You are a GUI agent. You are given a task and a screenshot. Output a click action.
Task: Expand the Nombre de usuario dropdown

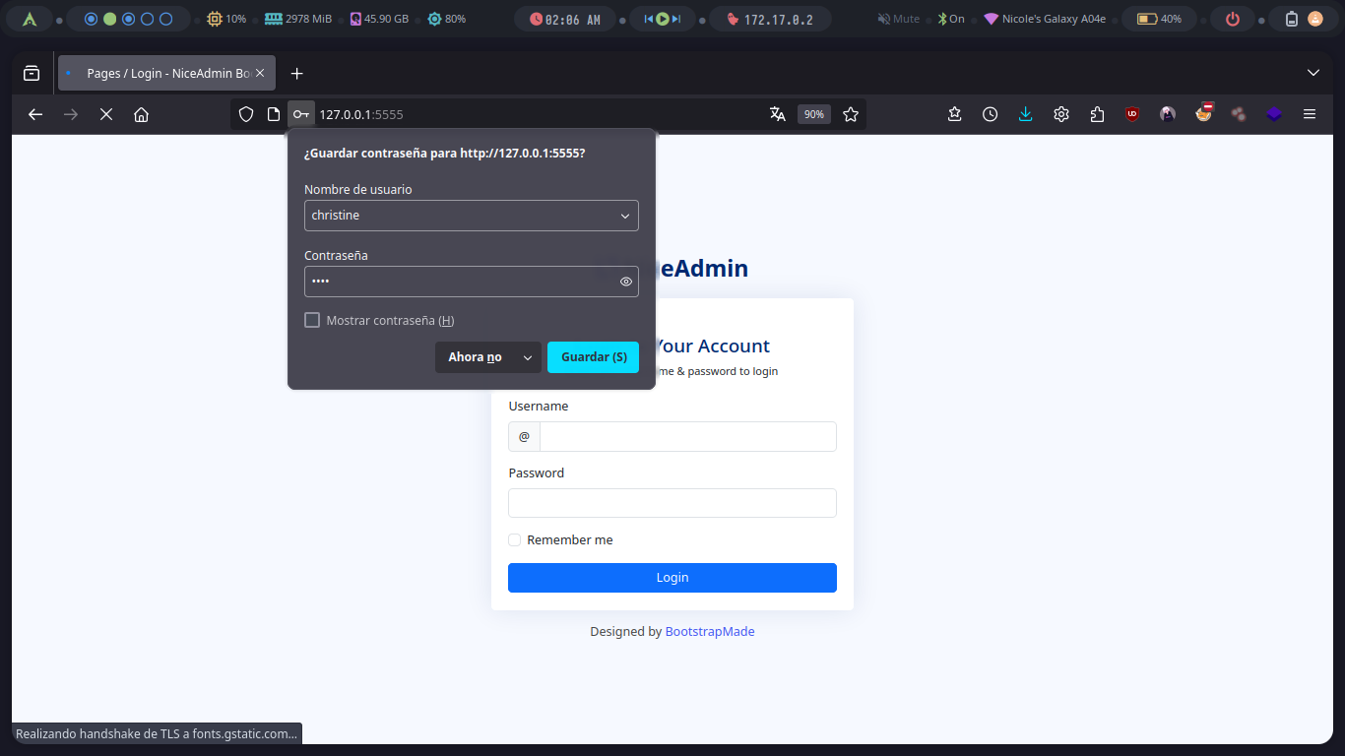click(x=624, y=216)
